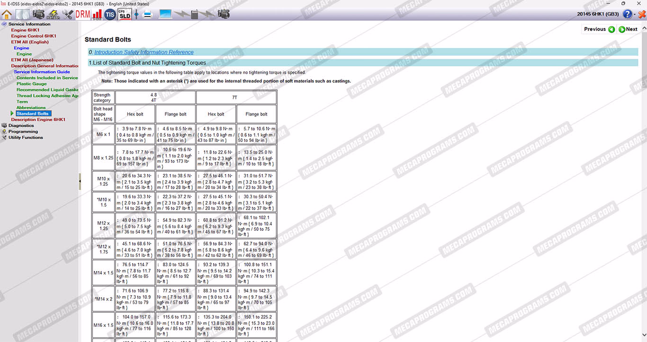Click the printer icon in the toolbar
The image size is (647, 342).
[x=148, y=14]
